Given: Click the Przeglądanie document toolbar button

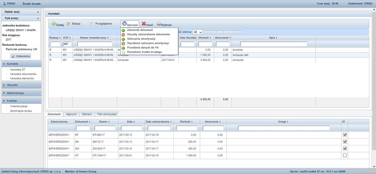Looking at the screenshot, I should pyautogui.click(x=101, y=24).
